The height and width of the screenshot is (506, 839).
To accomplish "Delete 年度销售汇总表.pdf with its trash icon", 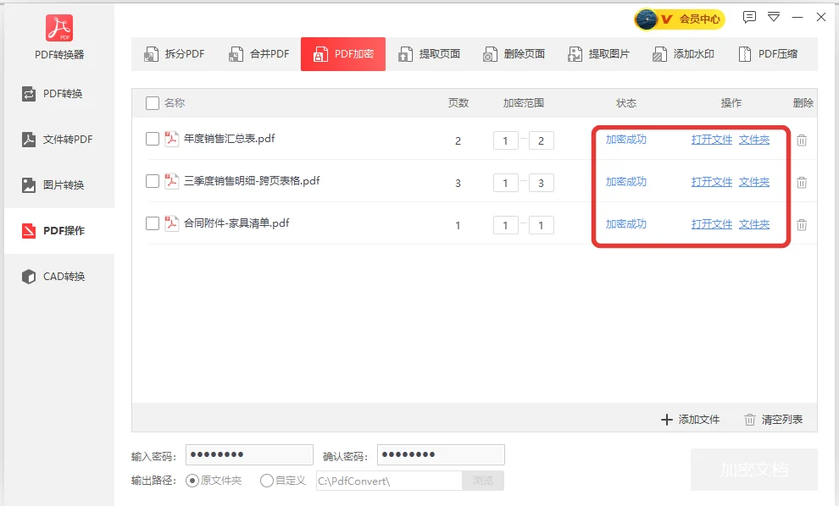I will 802,140.
